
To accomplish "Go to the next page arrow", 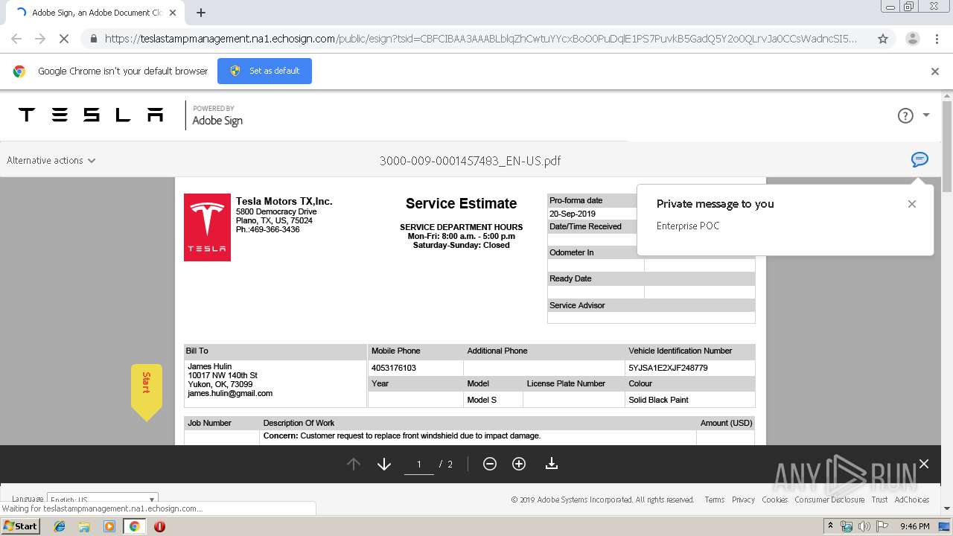I will pyautogui.click(x=384, y=464).
